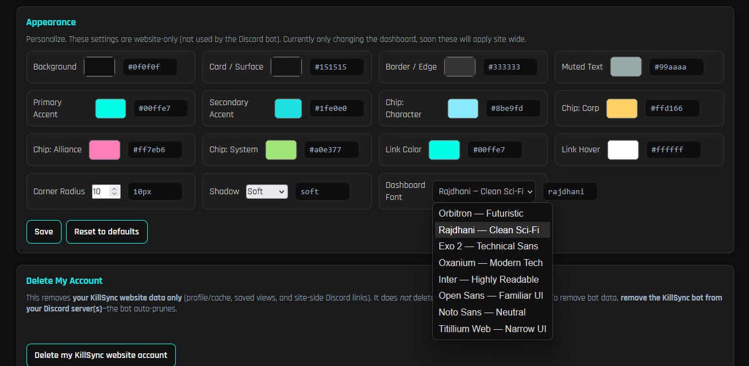Expand the Shadow dropdown

(267, 191)
